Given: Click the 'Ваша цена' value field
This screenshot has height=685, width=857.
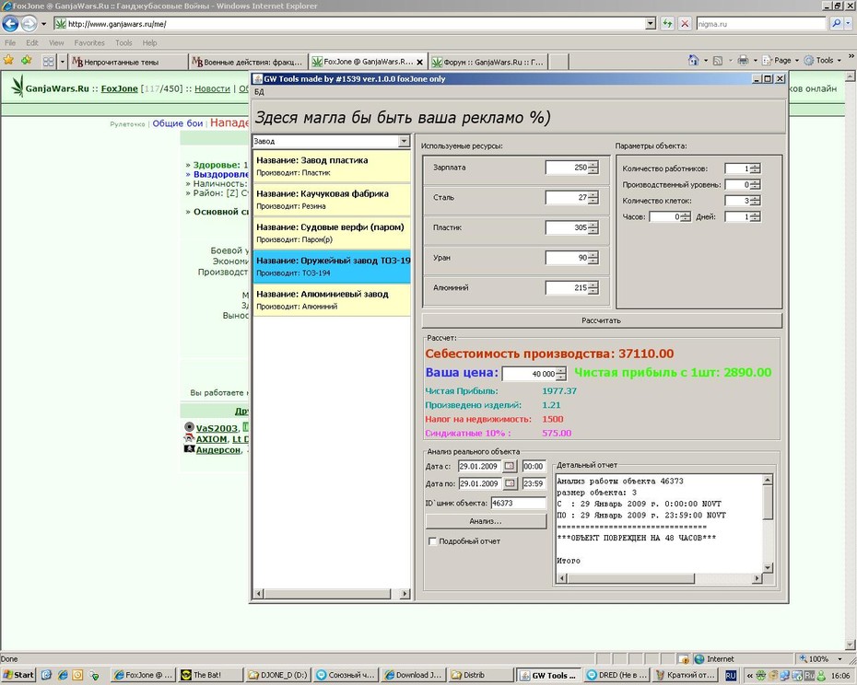Looking at the screenshot, I should pyautogui.click(x=529, y=374).
